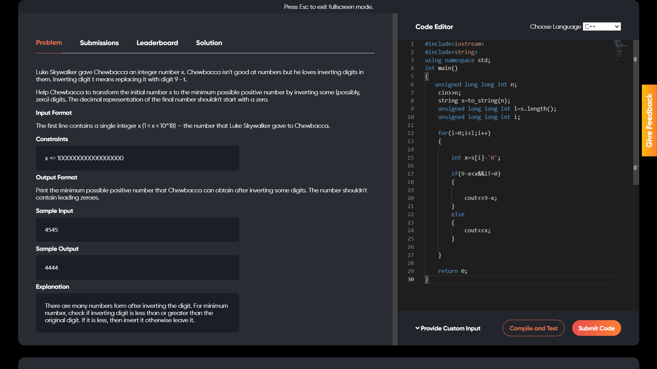
Task: Open the Problem tab
Action: coord(49,43)
